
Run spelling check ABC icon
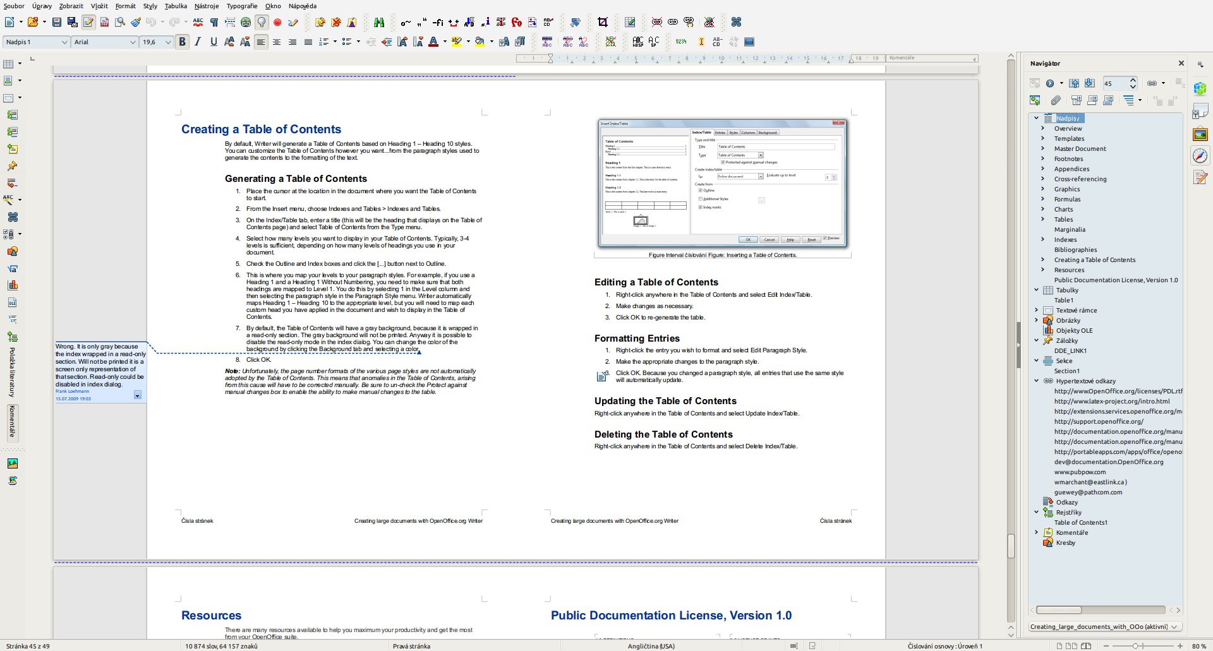198,22
